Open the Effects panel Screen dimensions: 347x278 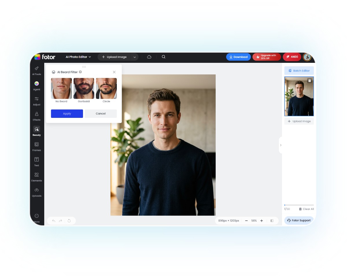coord(36,116)
